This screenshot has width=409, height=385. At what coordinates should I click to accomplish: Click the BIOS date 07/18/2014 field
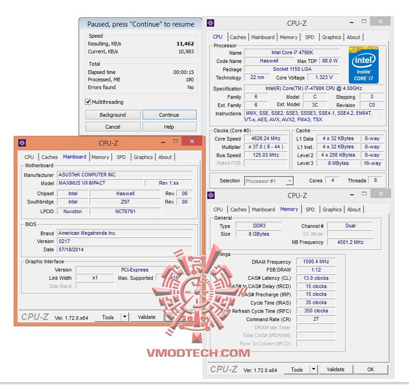(x=125, y=249)
